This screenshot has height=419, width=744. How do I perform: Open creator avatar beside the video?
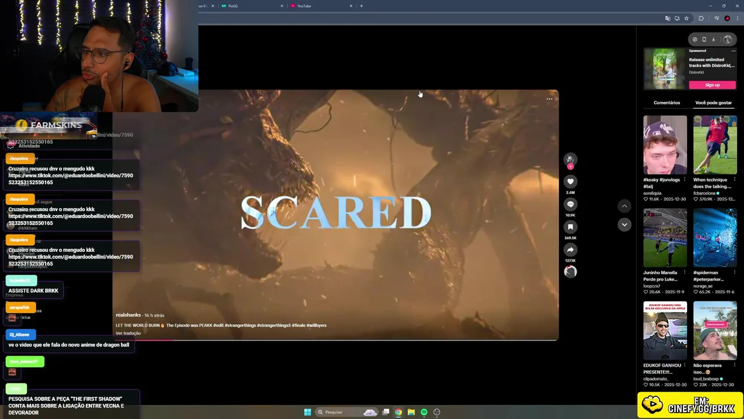point(570,159)
